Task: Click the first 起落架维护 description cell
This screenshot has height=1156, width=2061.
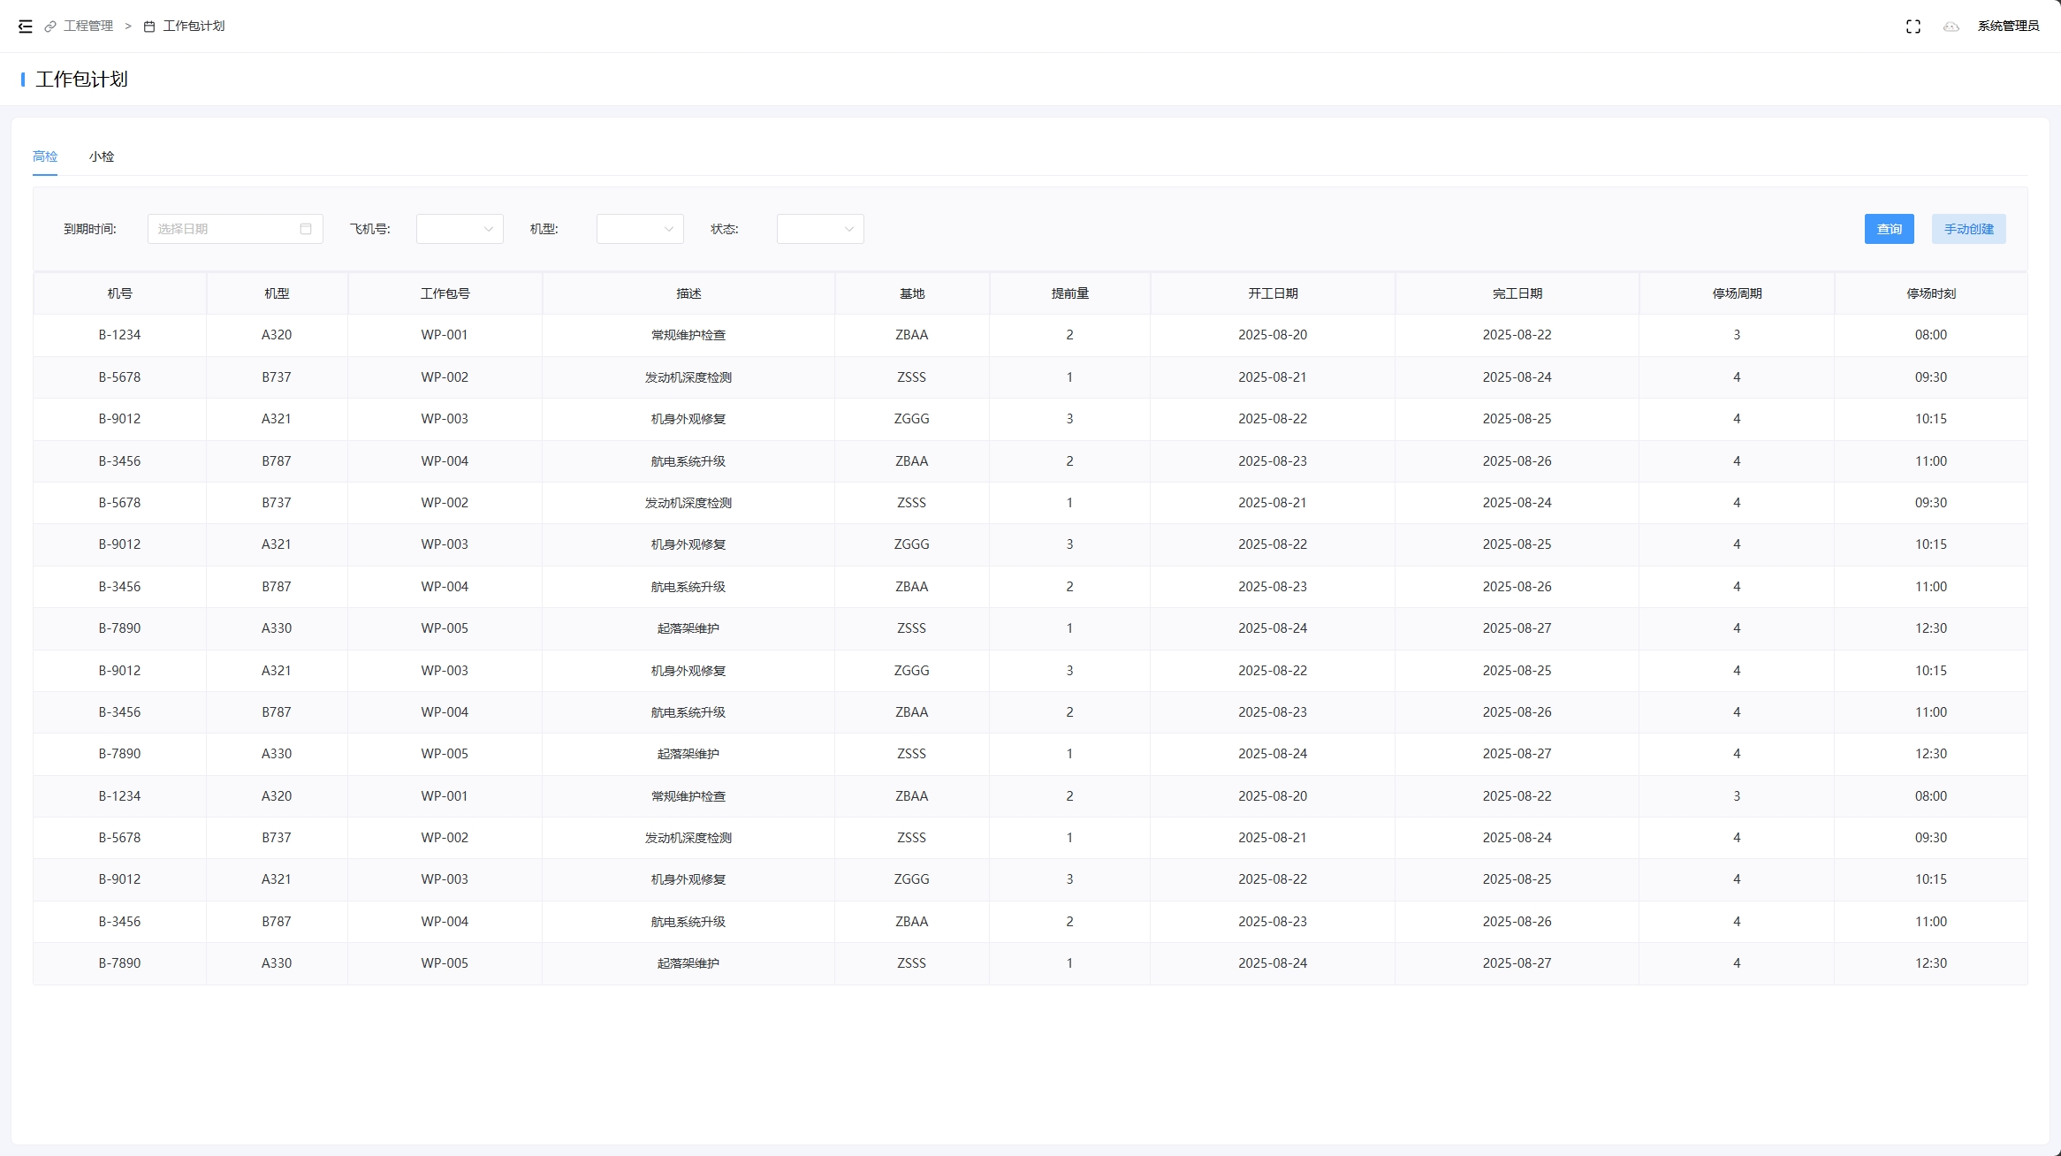Action: [688, 628]
